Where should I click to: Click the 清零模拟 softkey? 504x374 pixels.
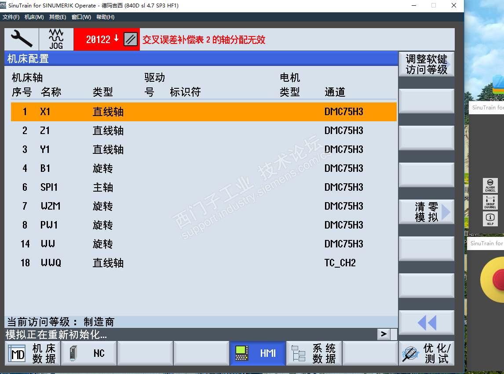click(426, 212)
